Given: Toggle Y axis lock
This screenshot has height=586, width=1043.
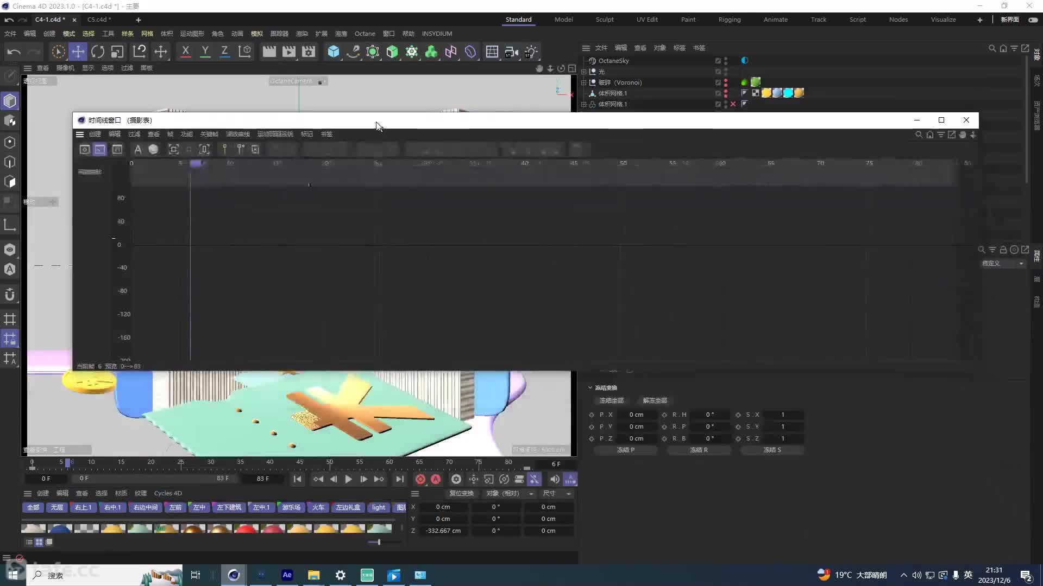Looking at the screenshot, I should (205, 52).
